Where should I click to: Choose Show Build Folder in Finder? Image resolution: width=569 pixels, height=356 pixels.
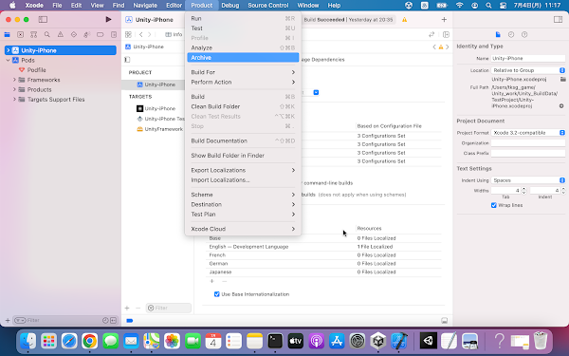pyautogui.click(x=243, y=156)
